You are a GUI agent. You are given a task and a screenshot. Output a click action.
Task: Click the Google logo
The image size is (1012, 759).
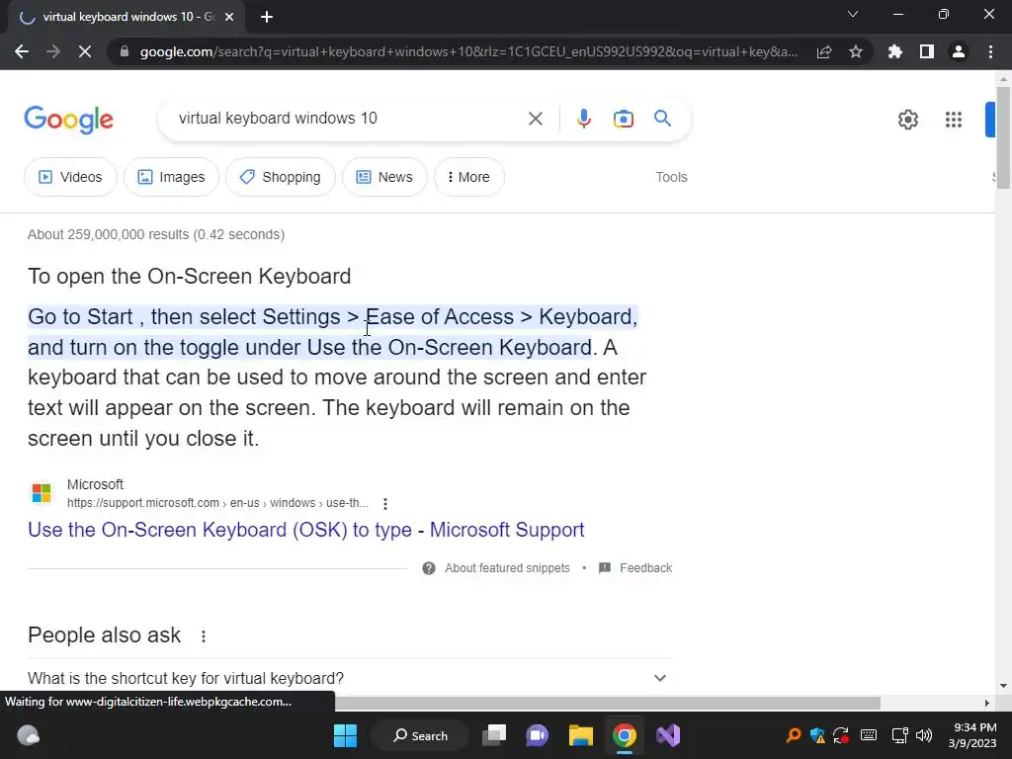point(68,120)
